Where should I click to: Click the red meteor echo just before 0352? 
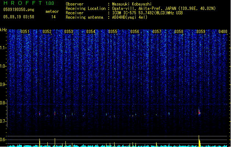(x=40, y=114)
